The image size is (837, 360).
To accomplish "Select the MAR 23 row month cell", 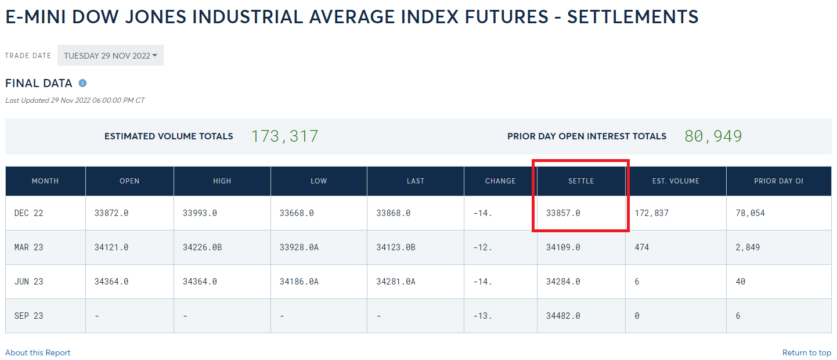I will coord(29,247).
